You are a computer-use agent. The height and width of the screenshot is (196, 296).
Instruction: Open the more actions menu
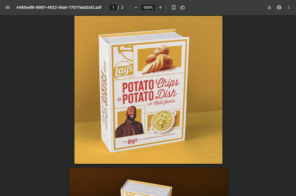click(289, 7)
